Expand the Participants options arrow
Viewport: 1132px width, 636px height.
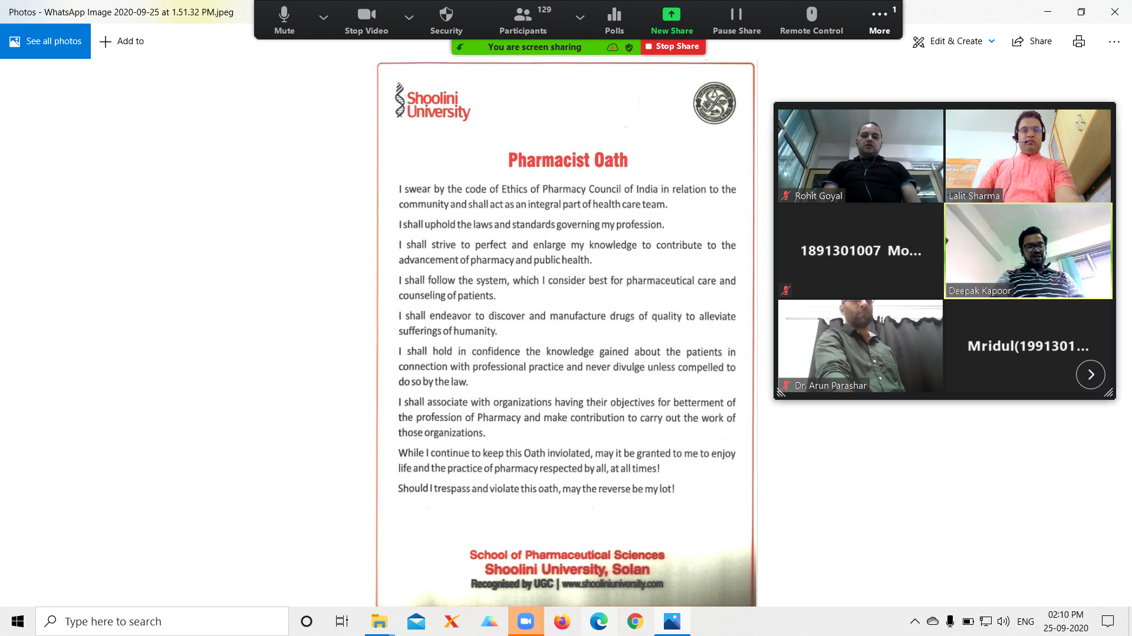click(580, 18)
